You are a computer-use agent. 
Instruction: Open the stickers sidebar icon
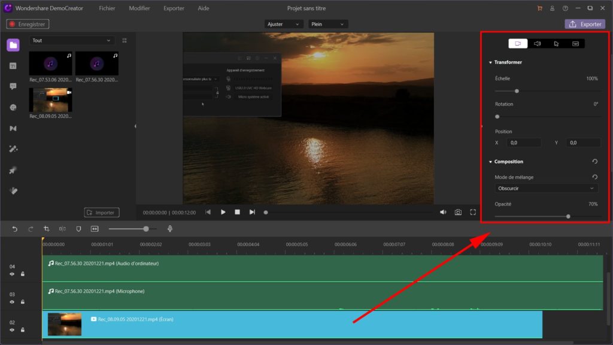(x=13, y=107)
